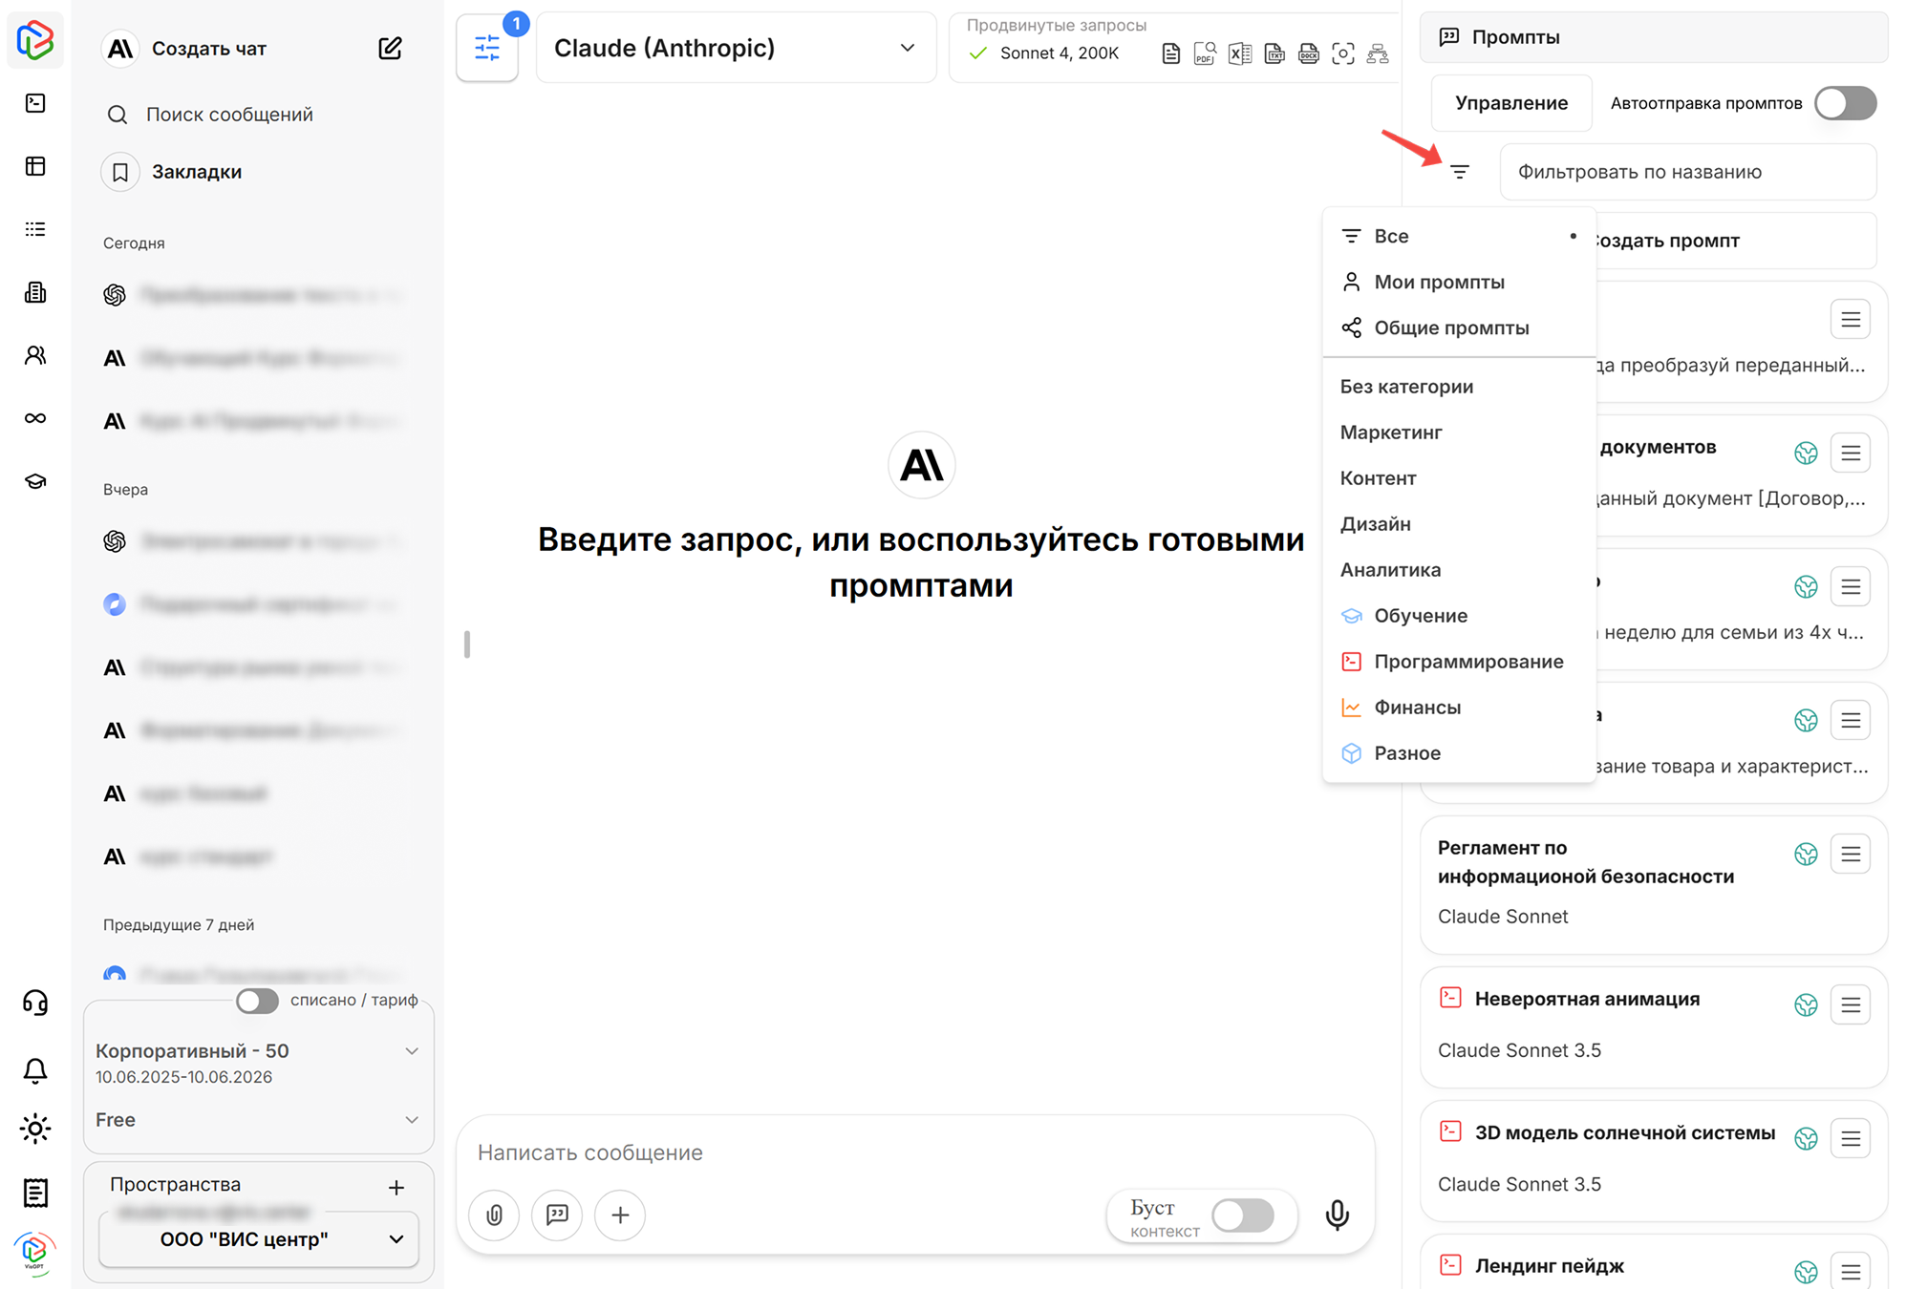
Task: Open the users icon in left sidebar
Action: click(35, 355)
